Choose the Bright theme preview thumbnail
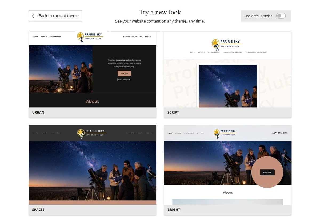320x219 pixels. pos(228,165)
